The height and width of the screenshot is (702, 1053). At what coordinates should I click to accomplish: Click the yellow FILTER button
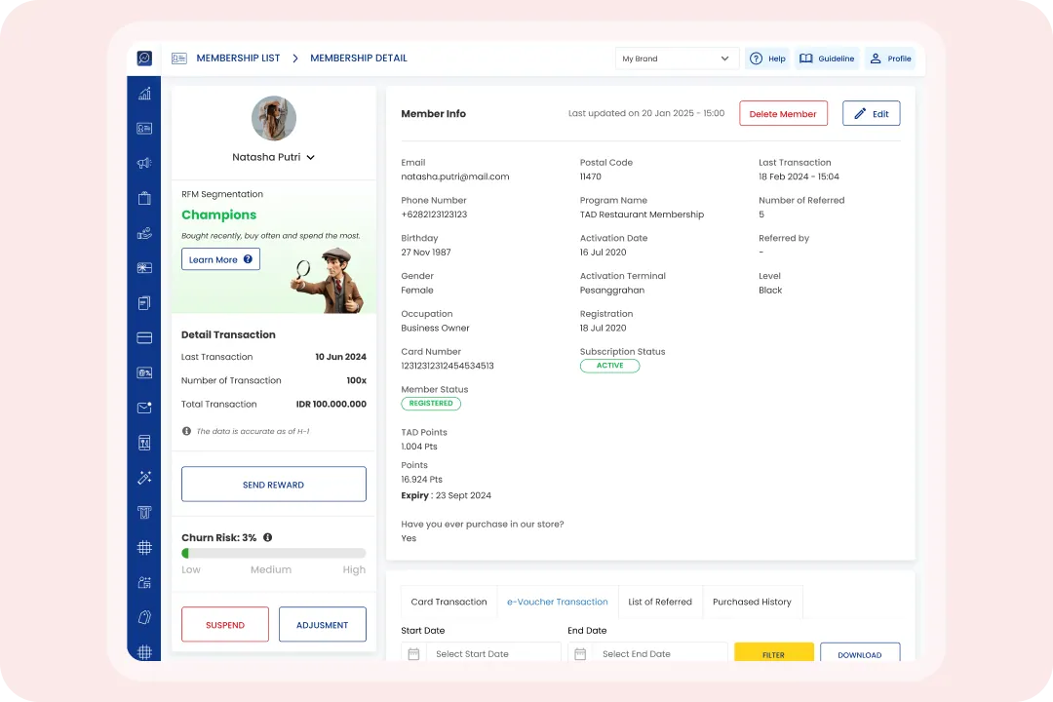pos(773,653)
